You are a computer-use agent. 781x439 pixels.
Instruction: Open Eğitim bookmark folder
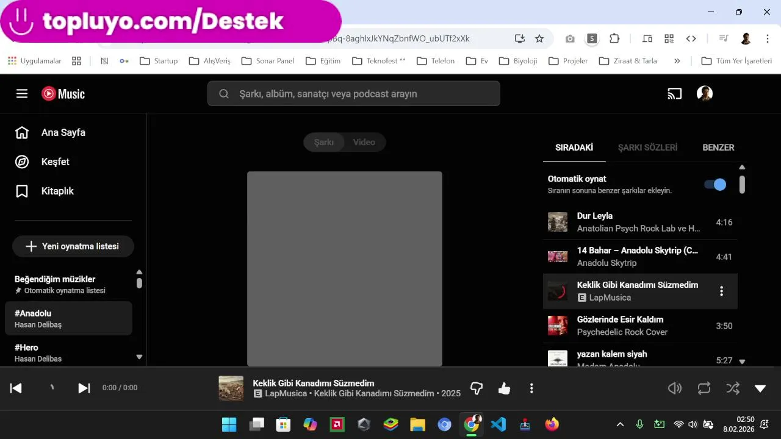(x=323, y=61)
